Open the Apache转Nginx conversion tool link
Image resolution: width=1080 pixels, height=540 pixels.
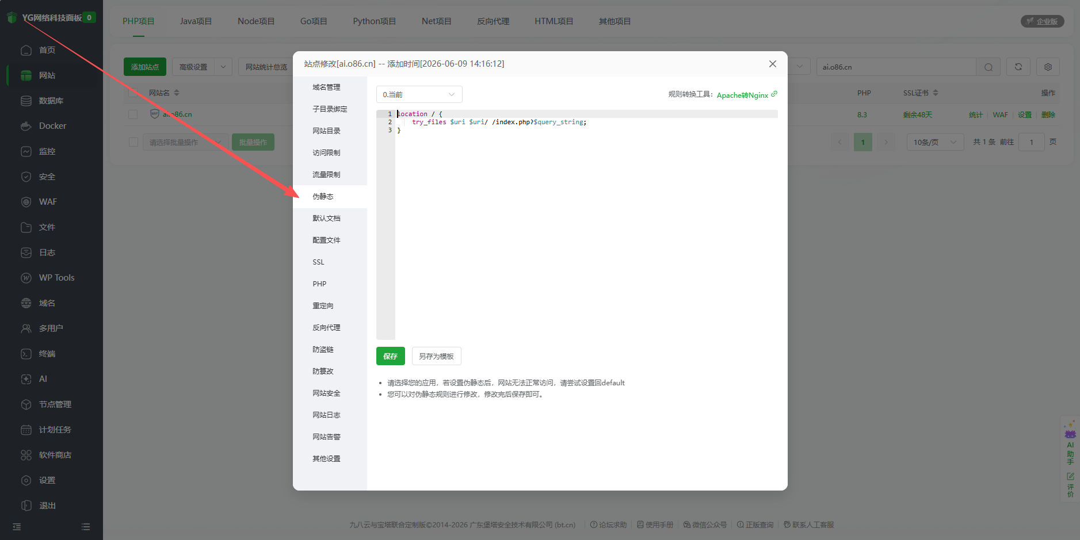click(x=742, y=95)
